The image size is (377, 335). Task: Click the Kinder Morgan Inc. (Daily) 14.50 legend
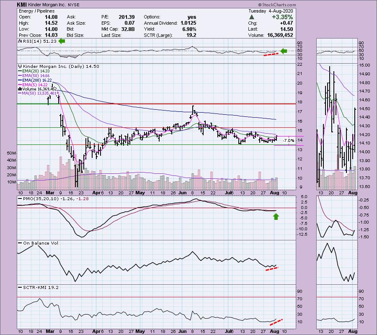61,66
